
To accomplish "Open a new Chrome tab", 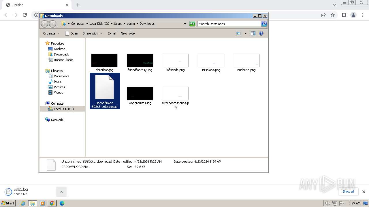I will (x=78, y=5).
